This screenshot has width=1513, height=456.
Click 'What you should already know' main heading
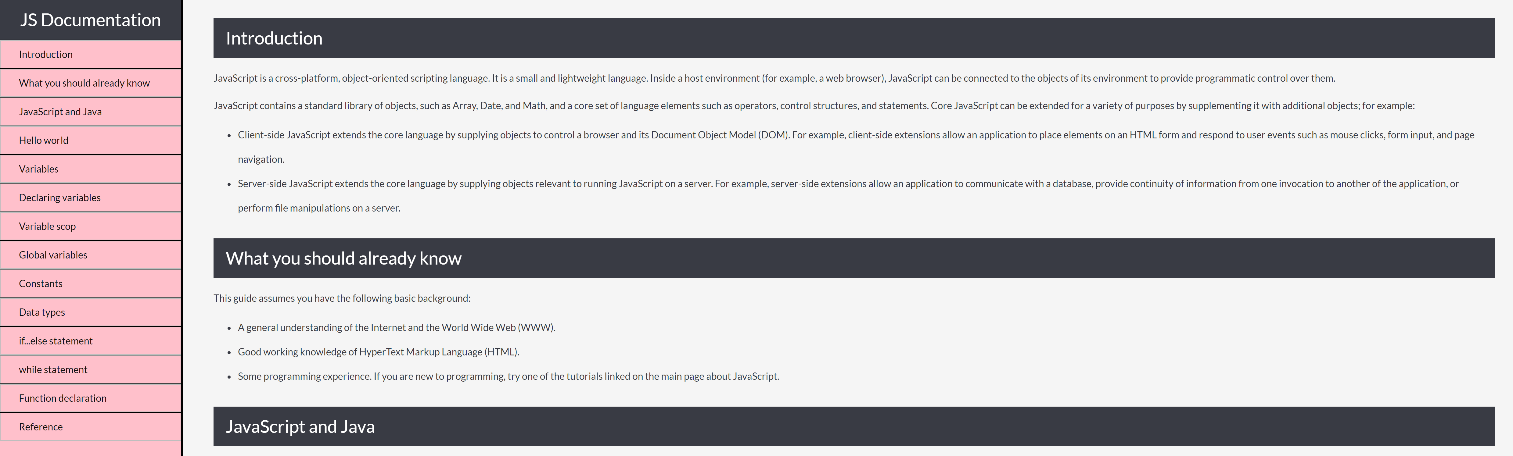click(x=343, y=258)
